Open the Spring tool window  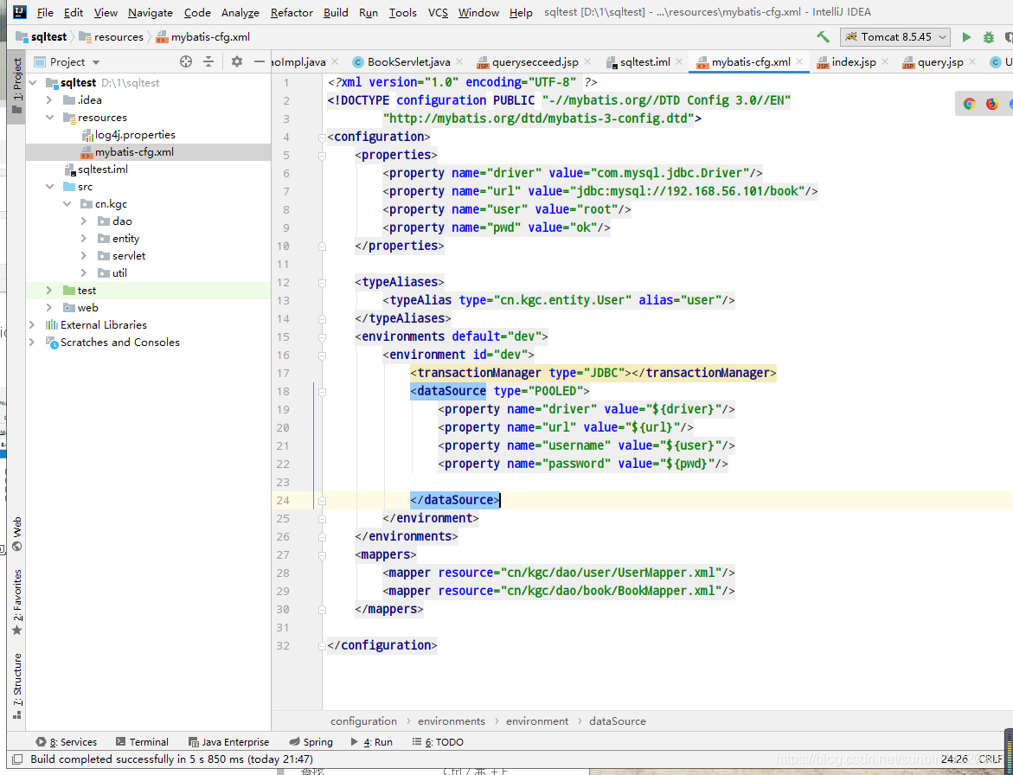[311, 742]
